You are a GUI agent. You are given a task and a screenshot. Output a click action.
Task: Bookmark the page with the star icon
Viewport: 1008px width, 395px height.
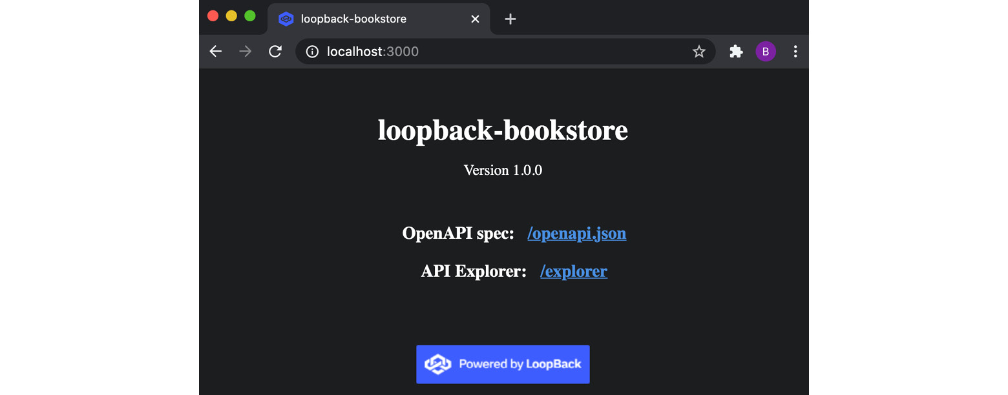(698, 51)
